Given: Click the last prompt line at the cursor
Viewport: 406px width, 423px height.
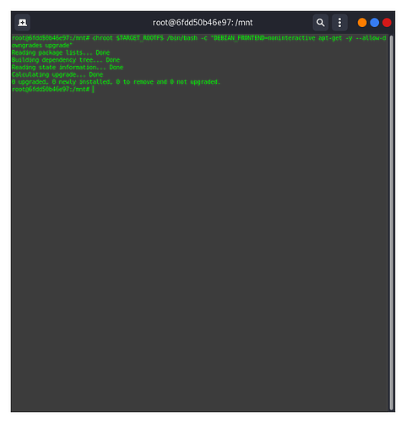Looking at the screenshot, I should (x=53, y=90).
